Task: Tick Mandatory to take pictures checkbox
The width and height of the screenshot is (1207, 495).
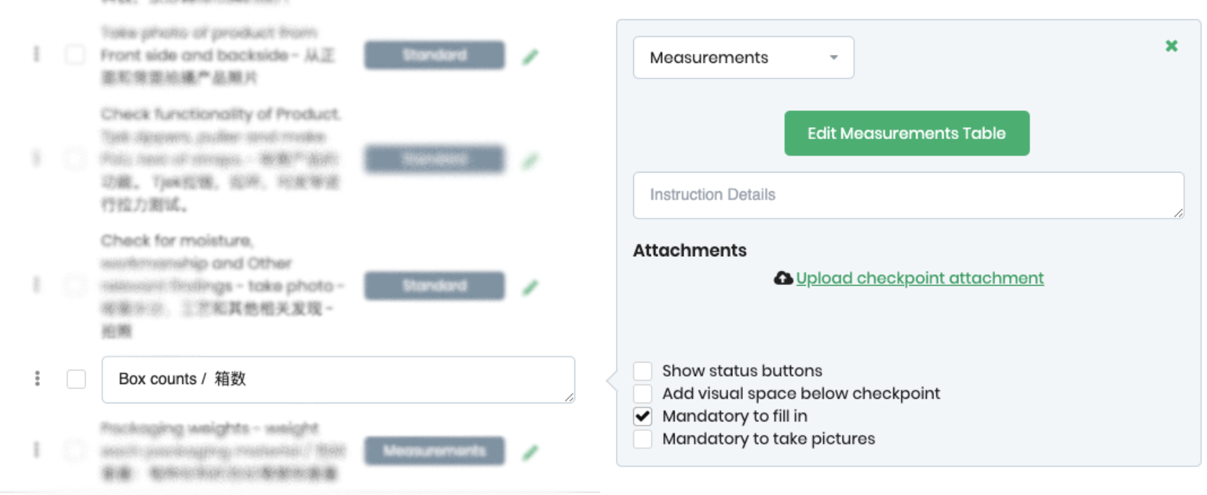Action: (x=643, y=439)
